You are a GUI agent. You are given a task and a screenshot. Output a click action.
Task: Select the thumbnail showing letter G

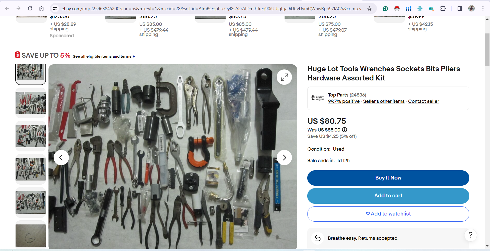click(x=31, y=235)
